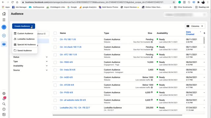This screenshot has width=211, height=118.
Task: Click the vertical scrollbar of audience table
Action: coord(204,40)
